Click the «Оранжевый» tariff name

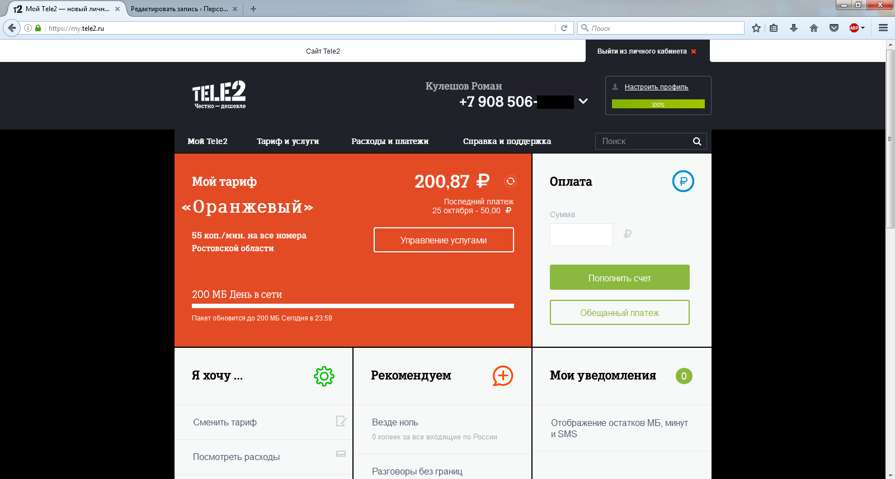click(x=247, y=208)
